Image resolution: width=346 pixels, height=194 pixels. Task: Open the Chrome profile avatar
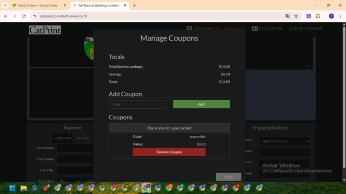(331, 16)
